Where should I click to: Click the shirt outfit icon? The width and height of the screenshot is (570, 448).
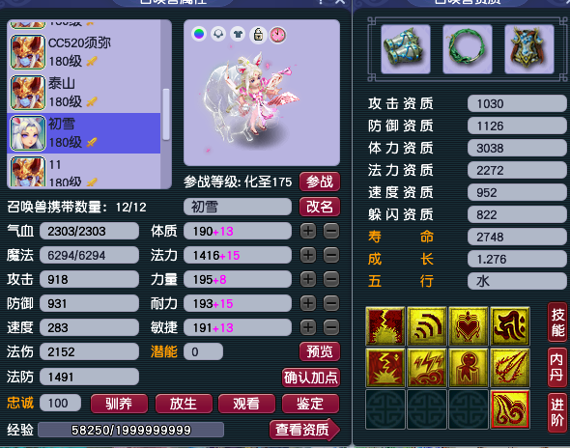(238, 34)
